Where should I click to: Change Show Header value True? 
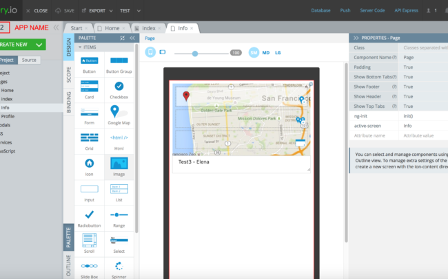coord(423,97)
